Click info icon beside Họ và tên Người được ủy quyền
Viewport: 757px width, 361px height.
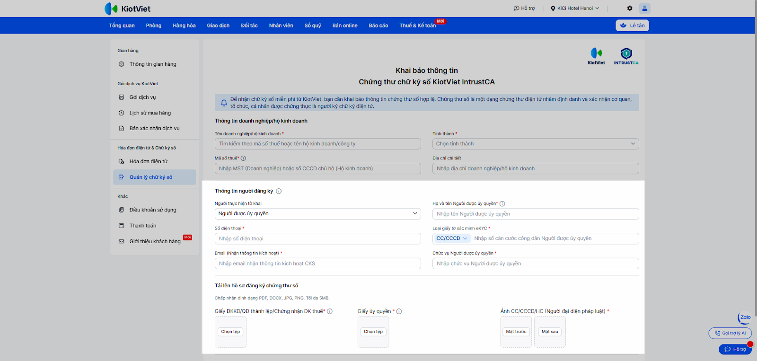pyautogui.click(x=502, y=203)
